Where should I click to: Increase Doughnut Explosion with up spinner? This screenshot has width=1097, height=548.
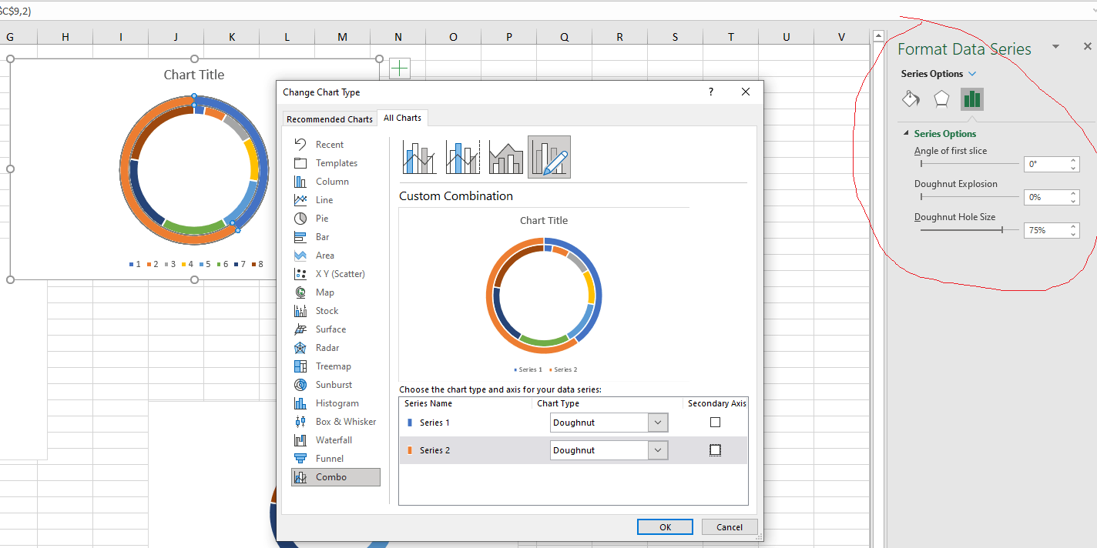point(1074,193)
